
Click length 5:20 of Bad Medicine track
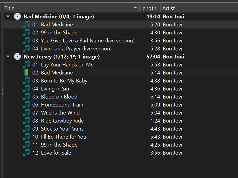155,25
